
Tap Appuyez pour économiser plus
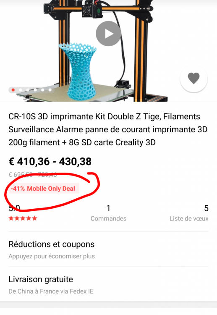tap(52, 256)
